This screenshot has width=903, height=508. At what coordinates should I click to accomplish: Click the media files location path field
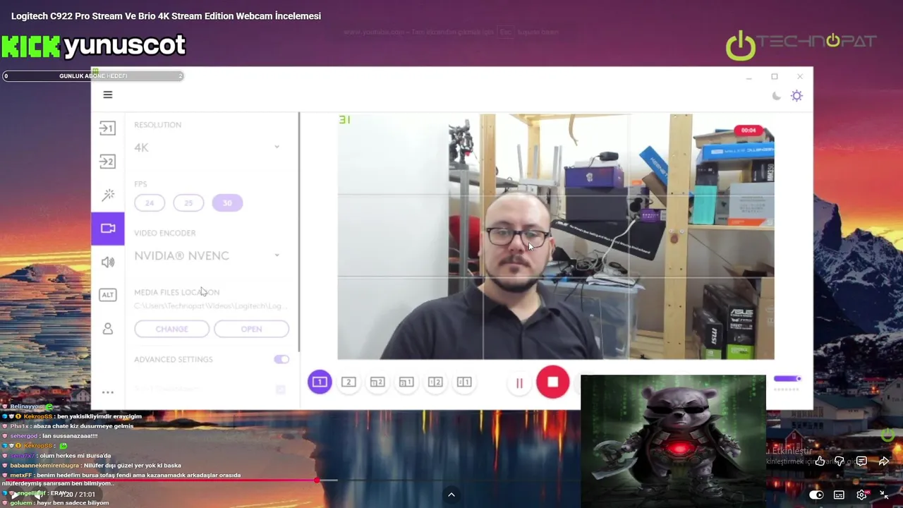211,306
